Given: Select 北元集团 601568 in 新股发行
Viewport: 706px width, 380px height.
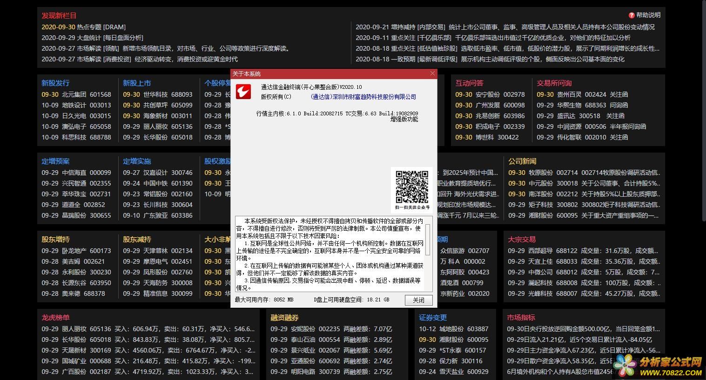Looking at the screenshot, I should (x=76, y=94).
